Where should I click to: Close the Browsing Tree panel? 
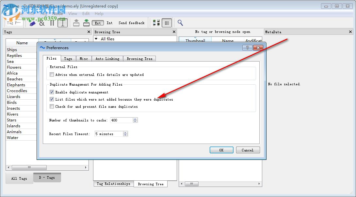click(174, 32)
